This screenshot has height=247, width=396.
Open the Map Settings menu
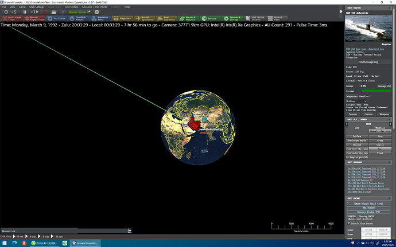(36, 6)
